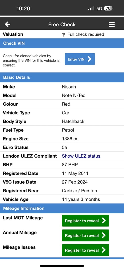Tap the cellular signal bars icon
Image resolution: width=124 pixels, height=269 pixels.
tap(91, 9)
